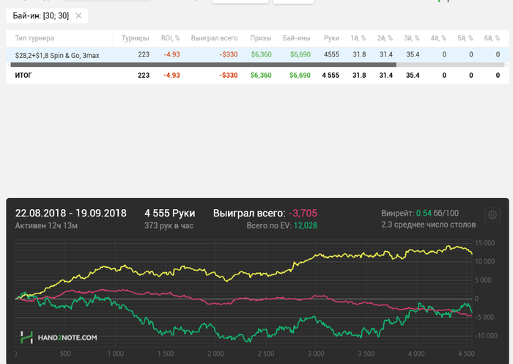Click the Бай-ин: [30; 30] filter tag
The image size is (513, 364).
(x=40, y=15)
